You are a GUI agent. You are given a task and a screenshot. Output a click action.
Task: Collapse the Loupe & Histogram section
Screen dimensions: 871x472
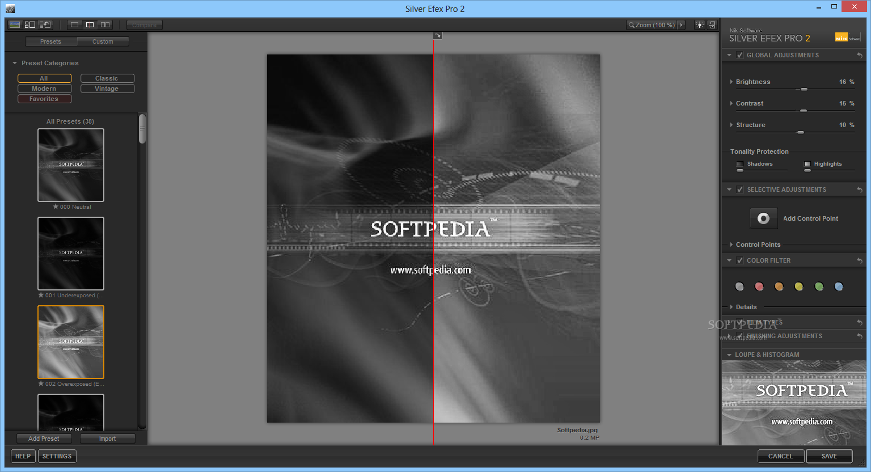pos(729,355)
